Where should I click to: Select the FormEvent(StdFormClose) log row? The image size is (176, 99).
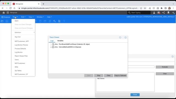pyautogui.click(x=74, y=44)
